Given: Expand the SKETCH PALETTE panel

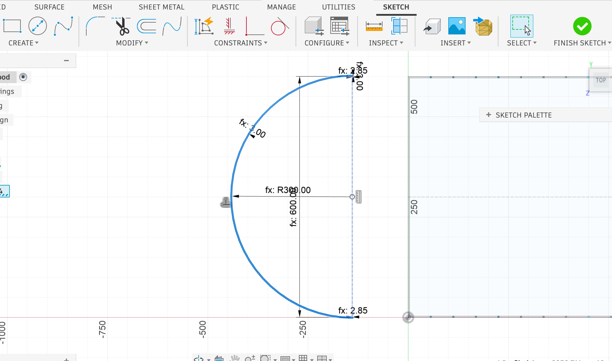Looking at the screenshot, I should 489,115.
